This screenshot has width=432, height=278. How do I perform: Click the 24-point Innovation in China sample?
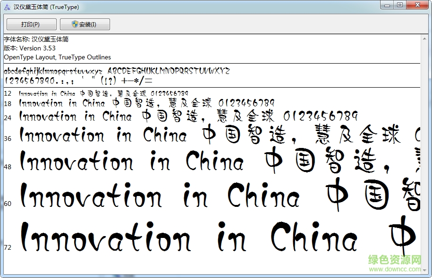click(x=188, y=116)
